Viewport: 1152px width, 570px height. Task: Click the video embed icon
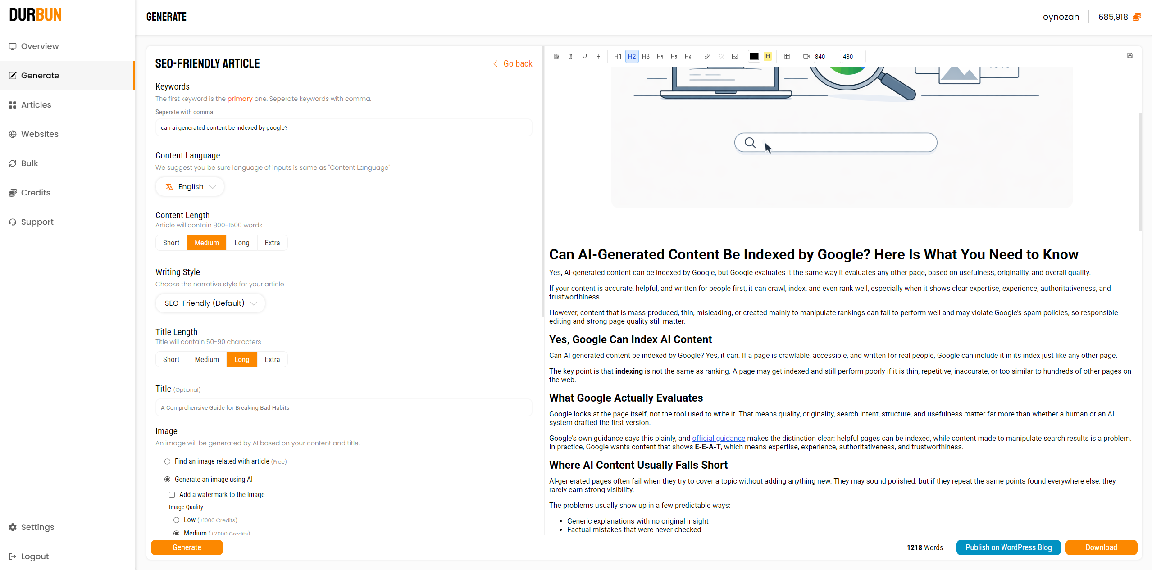pyautogui.click(x=806, y=56)
